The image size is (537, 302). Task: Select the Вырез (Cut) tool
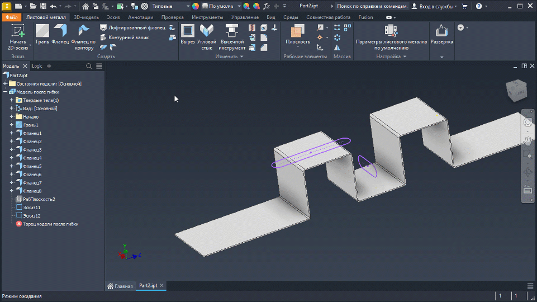pyautogui.click(x=188, y=34)
